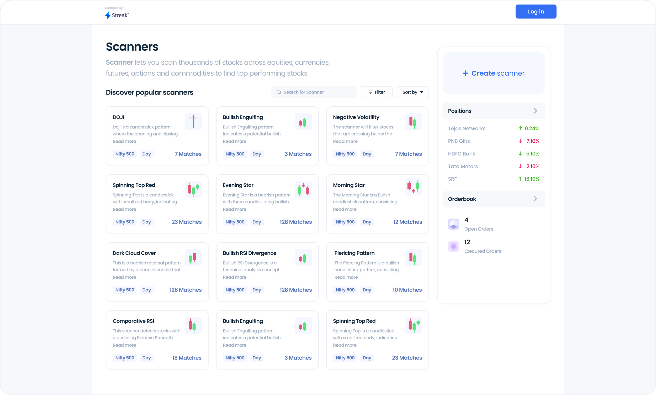Open the Sort by dropdown
This screenshot has width=656, height=395.
[413, 92]
